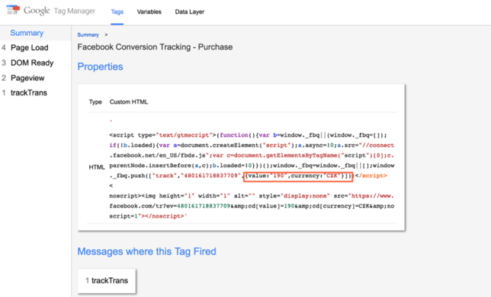Viewport: 491px width, 297px height.
Task: Click the Google Tag Manager title text
Action: pyautogui.click(x=59, y=11)
